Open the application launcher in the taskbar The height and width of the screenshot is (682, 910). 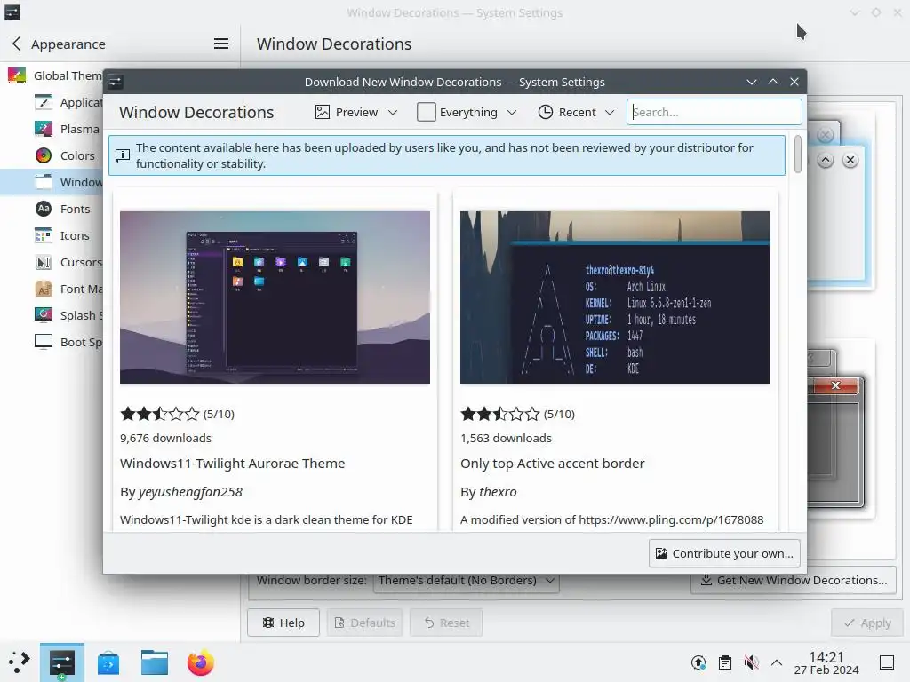[x=20, y=662]
